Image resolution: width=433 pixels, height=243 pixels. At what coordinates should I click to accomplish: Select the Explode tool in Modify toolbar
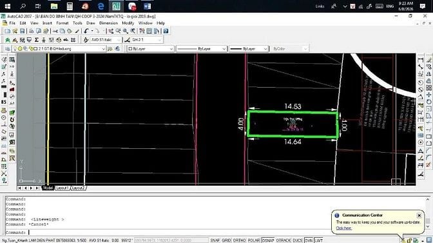pyautogui.click(x=428, y=165)
